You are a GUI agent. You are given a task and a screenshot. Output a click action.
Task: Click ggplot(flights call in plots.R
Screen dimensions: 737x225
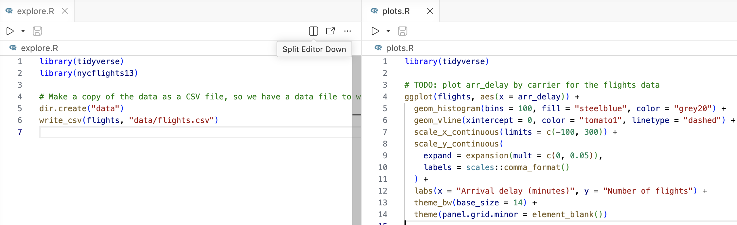click(x=438, y=97)
